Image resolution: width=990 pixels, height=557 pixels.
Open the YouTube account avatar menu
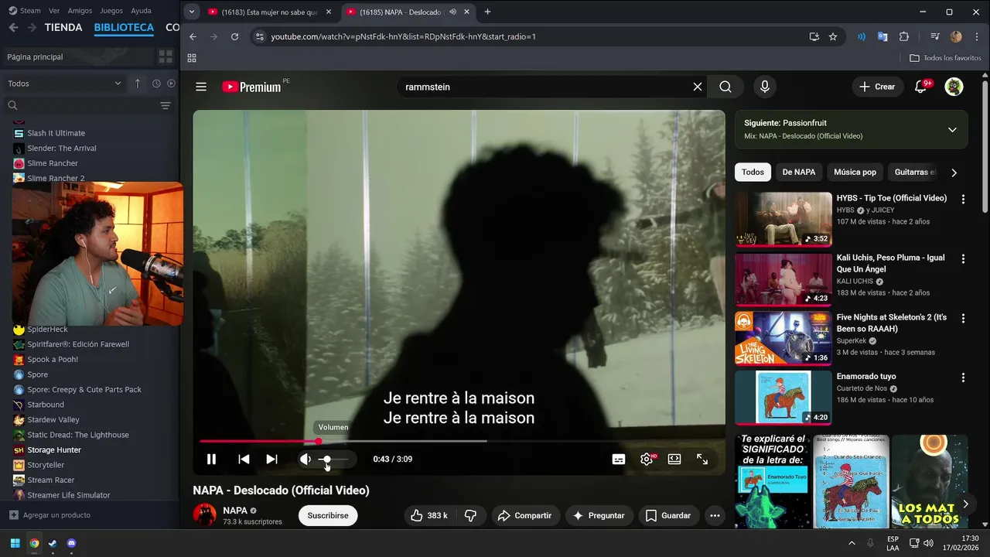[x=954, y=87]
